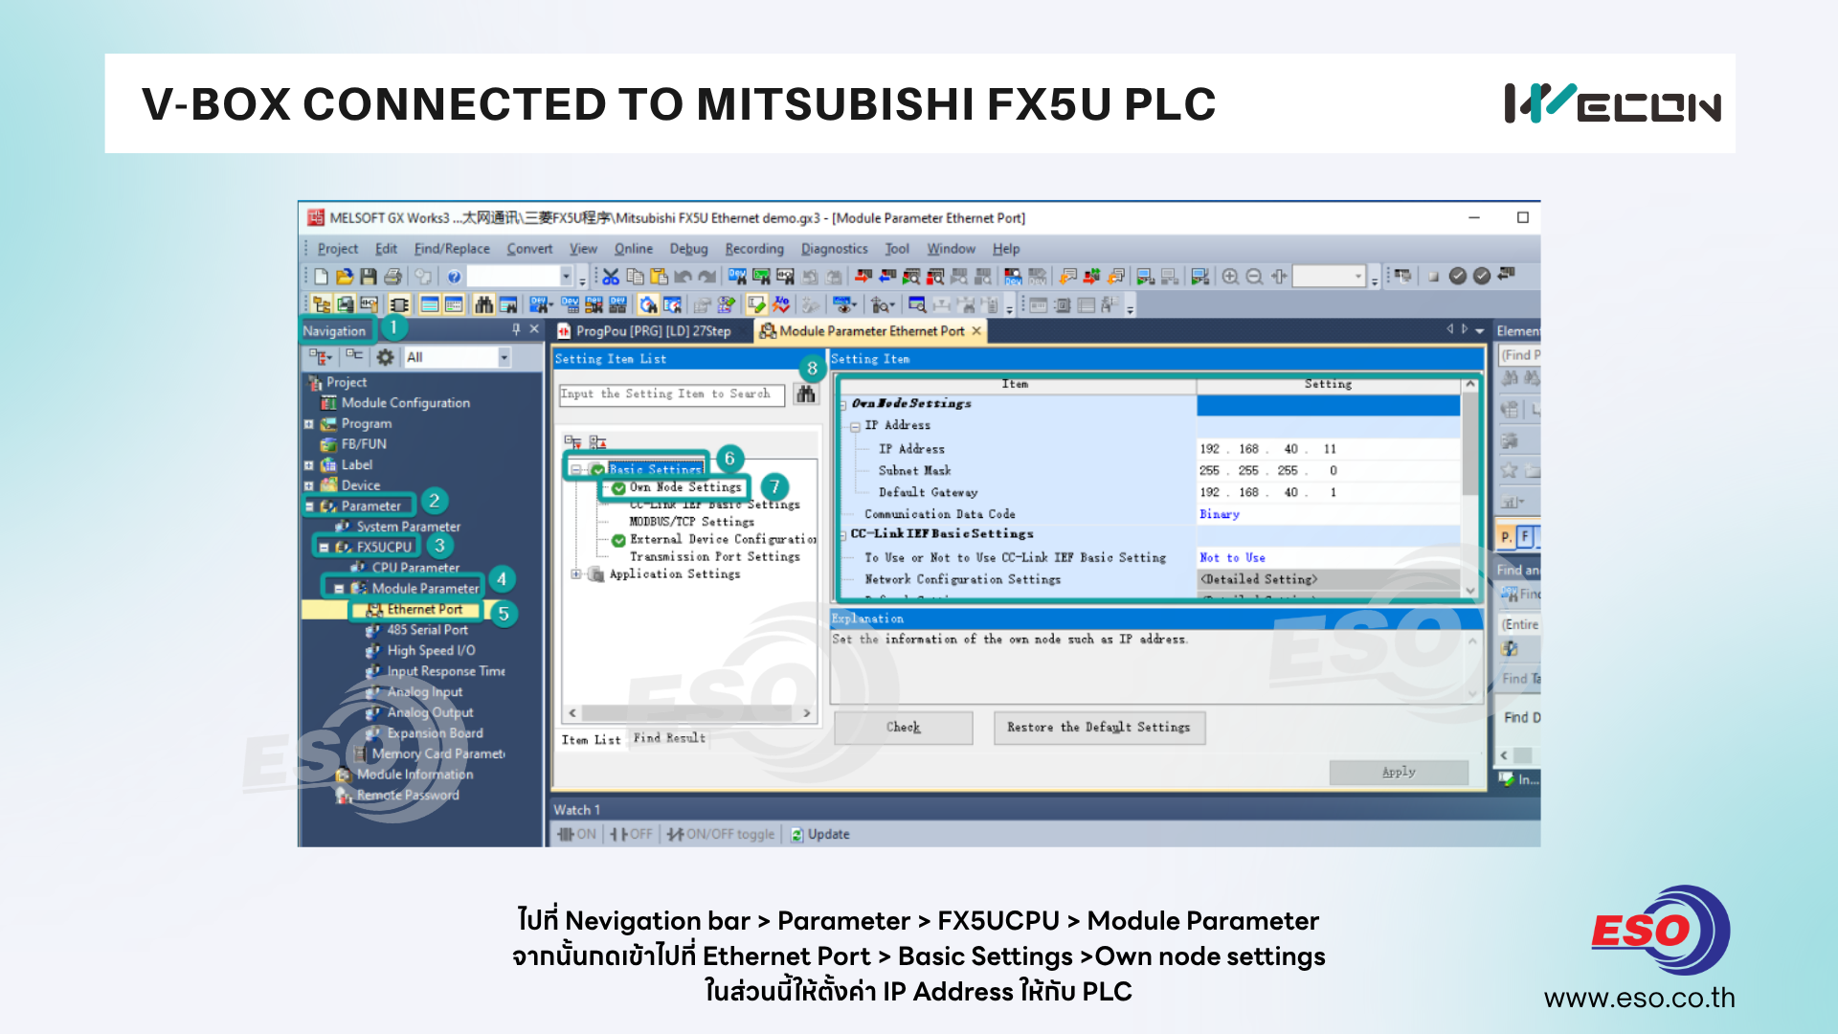The image size is (1838, 1034).
Task: Open the Project menu
Action: [x=338, y=249]
